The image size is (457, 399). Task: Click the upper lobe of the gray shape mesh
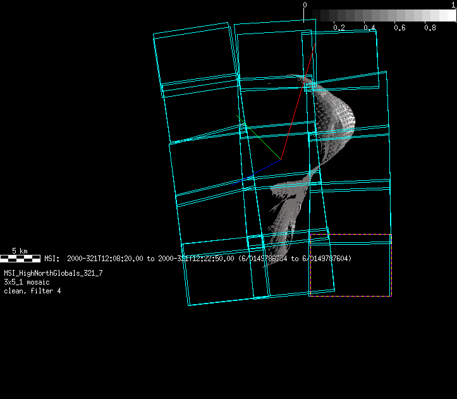[x=335, y=114]
